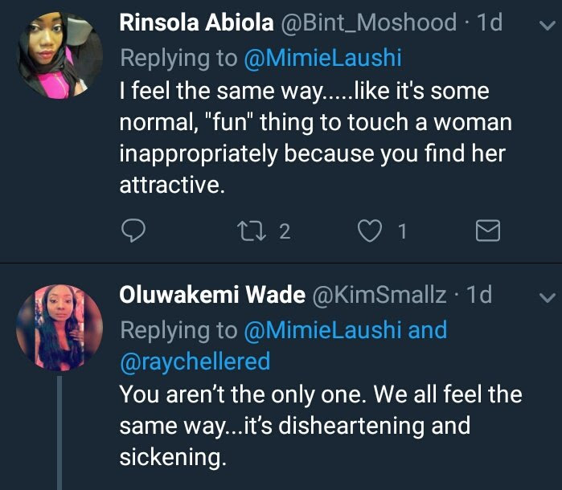
Task: Open the Rinsola Abiola display name
Action: coord(196,23)
